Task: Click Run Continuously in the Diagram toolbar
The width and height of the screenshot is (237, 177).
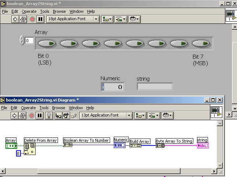Action: coord(22,116)
